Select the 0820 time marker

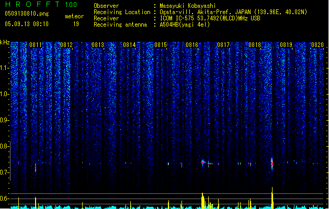coord(317,45)
